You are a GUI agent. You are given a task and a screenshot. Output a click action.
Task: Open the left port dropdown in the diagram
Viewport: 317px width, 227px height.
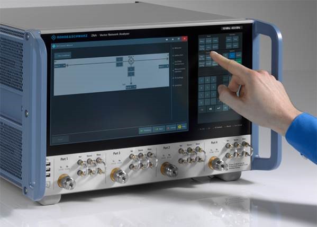60,66
